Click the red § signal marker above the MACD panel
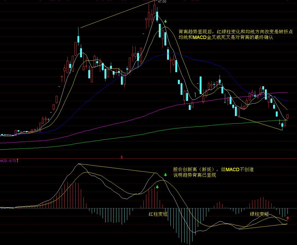Screen dimensions: 297x245 point(122,157)
